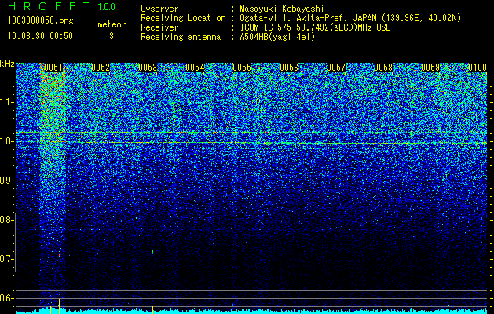Click the Ovserver field label
The width and height of the screenshot is (494, 314).
(159, 9)
